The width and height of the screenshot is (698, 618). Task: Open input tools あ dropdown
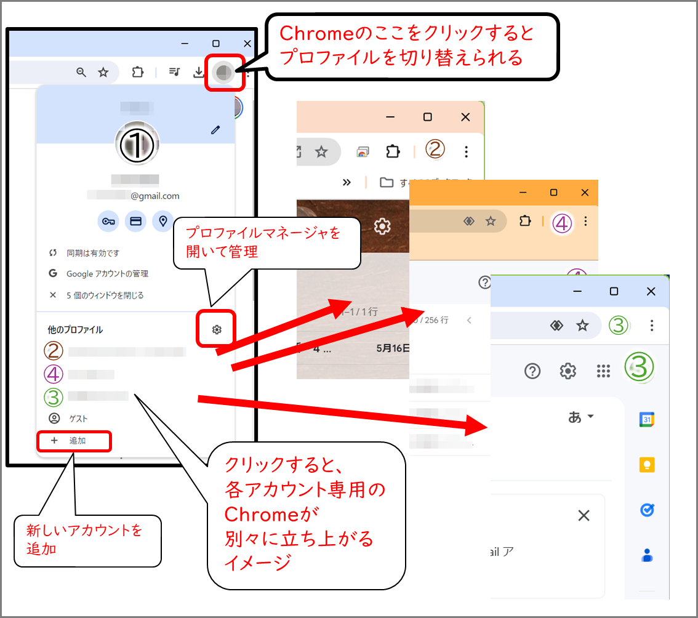[x=581, y=417]
